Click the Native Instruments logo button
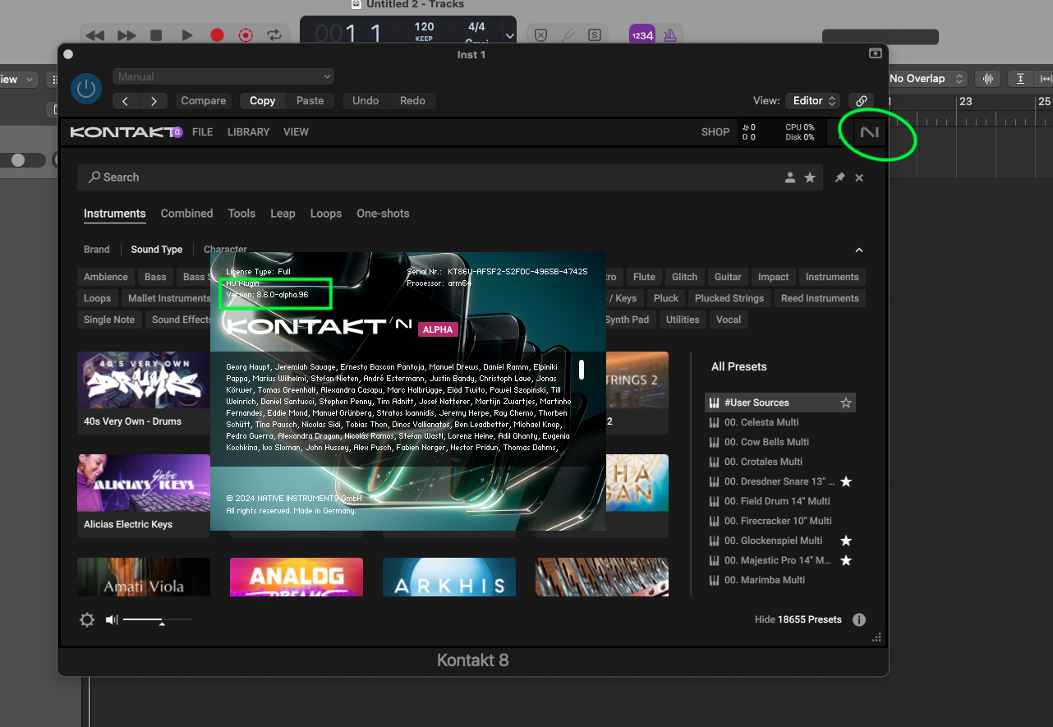Screen dimensions: 1053x727 869,132
